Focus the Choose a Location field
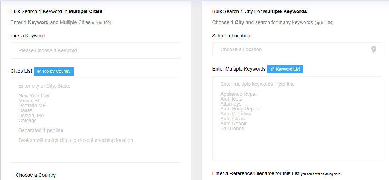Viewport: 389px width, 180px height. pos(297,49)
